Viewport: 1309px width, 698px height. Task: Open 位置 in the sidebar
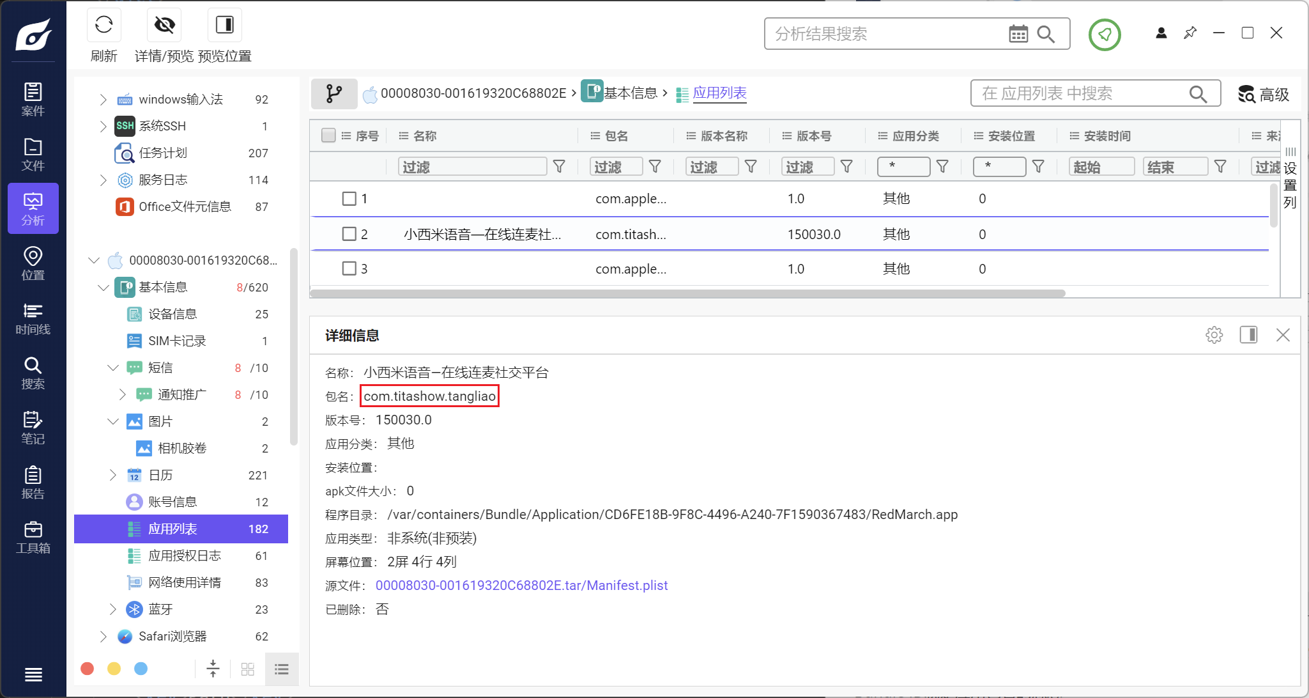tap(33, 263)
